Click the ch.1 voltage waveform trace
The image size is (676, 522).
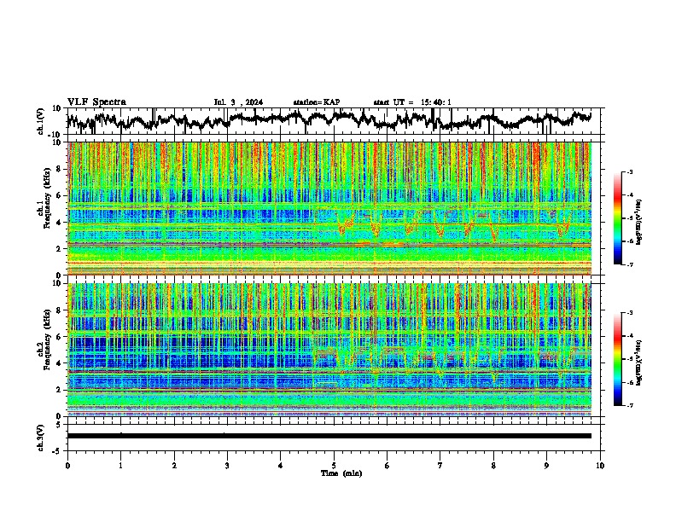click(x=329, y=120)
